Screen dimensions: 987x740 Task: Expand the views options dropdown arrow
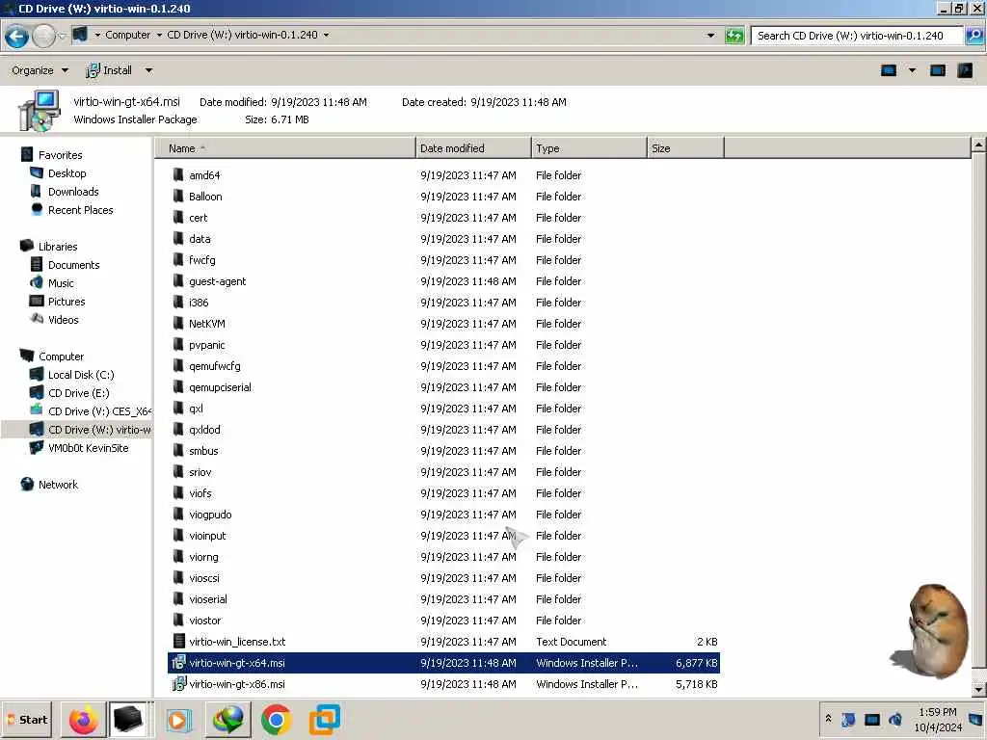(912, 70)
